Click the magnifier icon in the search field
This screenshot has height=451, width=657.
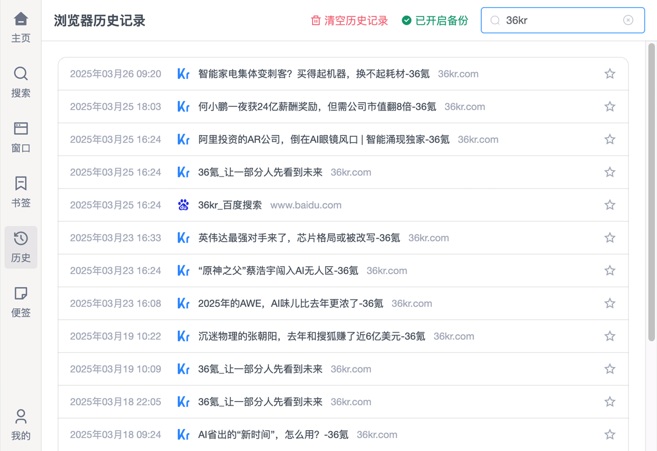pos(495,20)
